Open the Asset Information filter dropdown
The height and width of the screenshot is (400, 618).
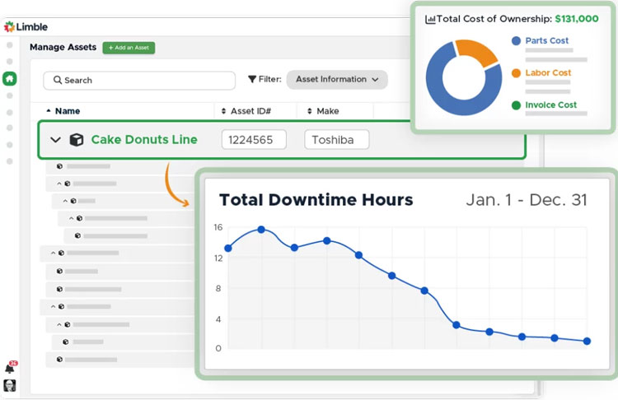(337, 80)
